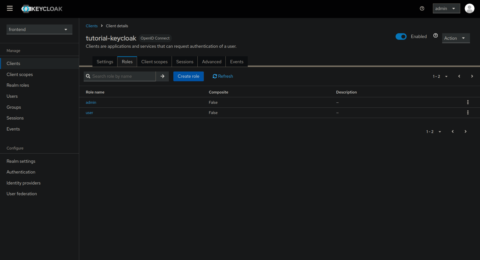Go to previous page in top pagination
The image size is (480, 260).
(459, 76)
